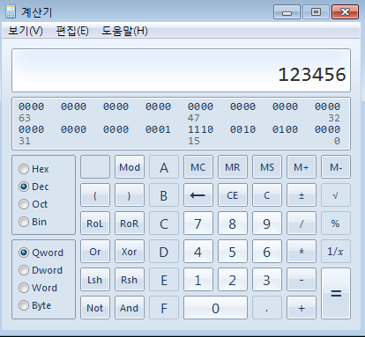Click the minus button
Viewport: 365px width, 337px height.
[302, 280]
